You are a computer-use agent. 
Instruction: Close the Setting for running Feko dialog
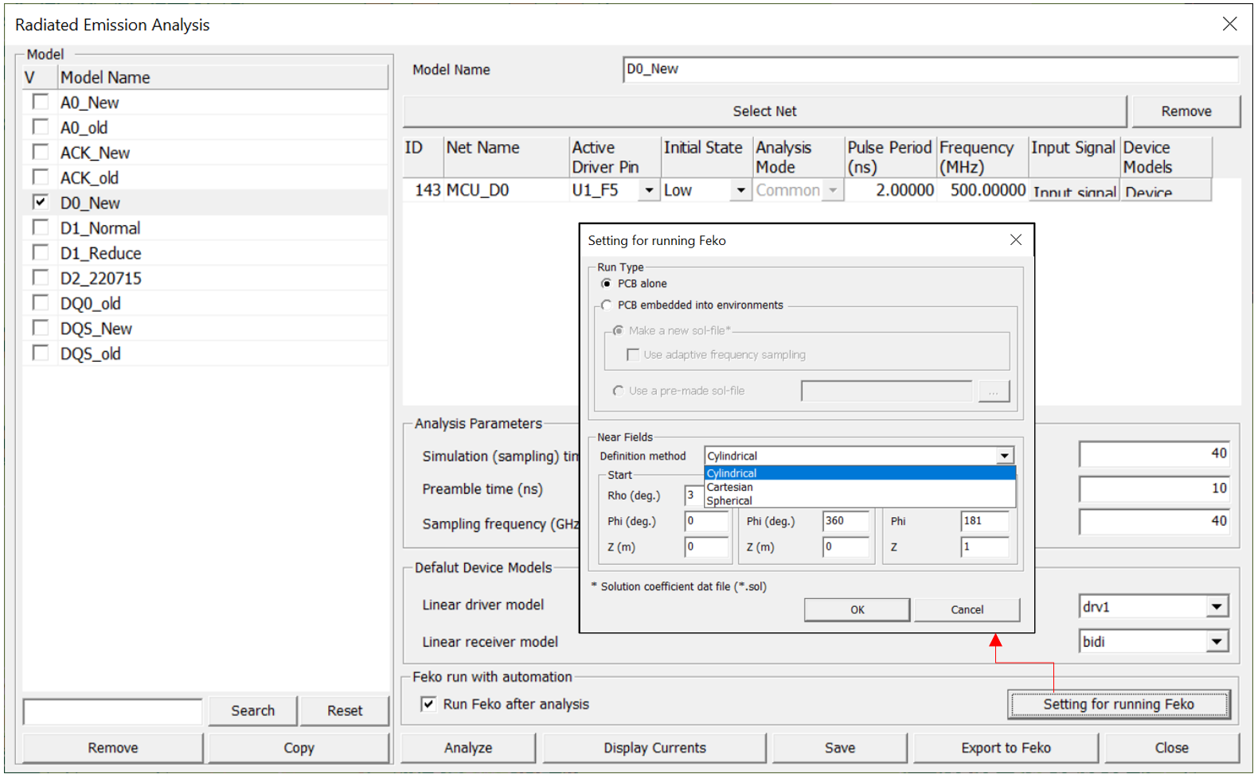(1015, 240)
